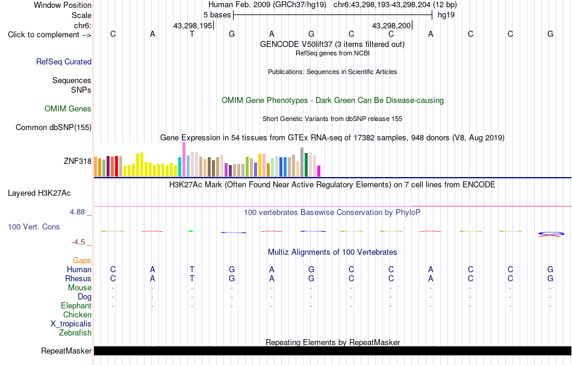Click the Human species label
The width and height of the screenshot is (572, 365).
(79, 269)
